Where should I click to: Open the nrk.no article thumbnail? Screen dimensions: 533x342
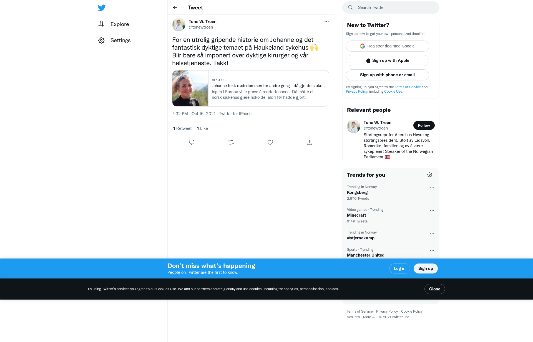click(190, 88)
